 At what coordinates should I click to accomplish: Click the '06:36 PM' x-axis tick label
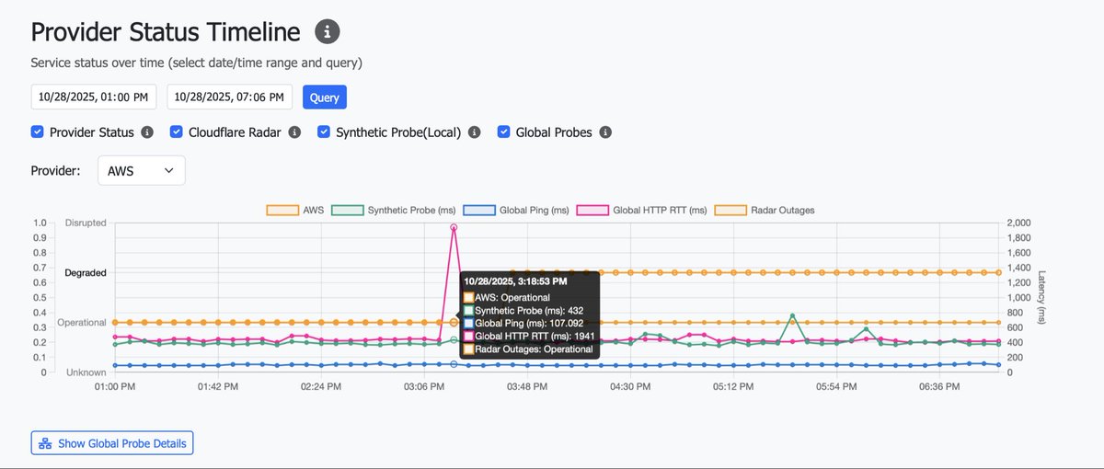(x=940, y=387)
